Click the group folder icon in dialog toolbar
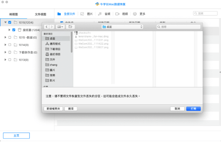The image size is (221, 143). (x=70, y=27)
